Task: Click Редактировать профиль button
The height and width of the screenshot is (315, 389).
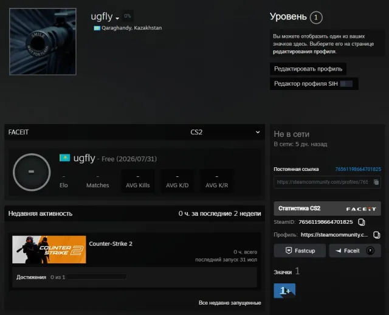Action: tap(308, 69)
